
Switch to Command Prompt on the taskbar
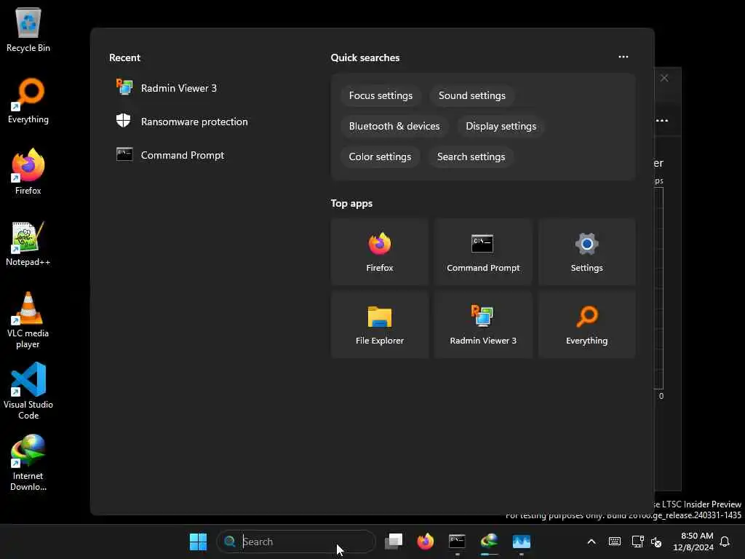pos(457,542)
